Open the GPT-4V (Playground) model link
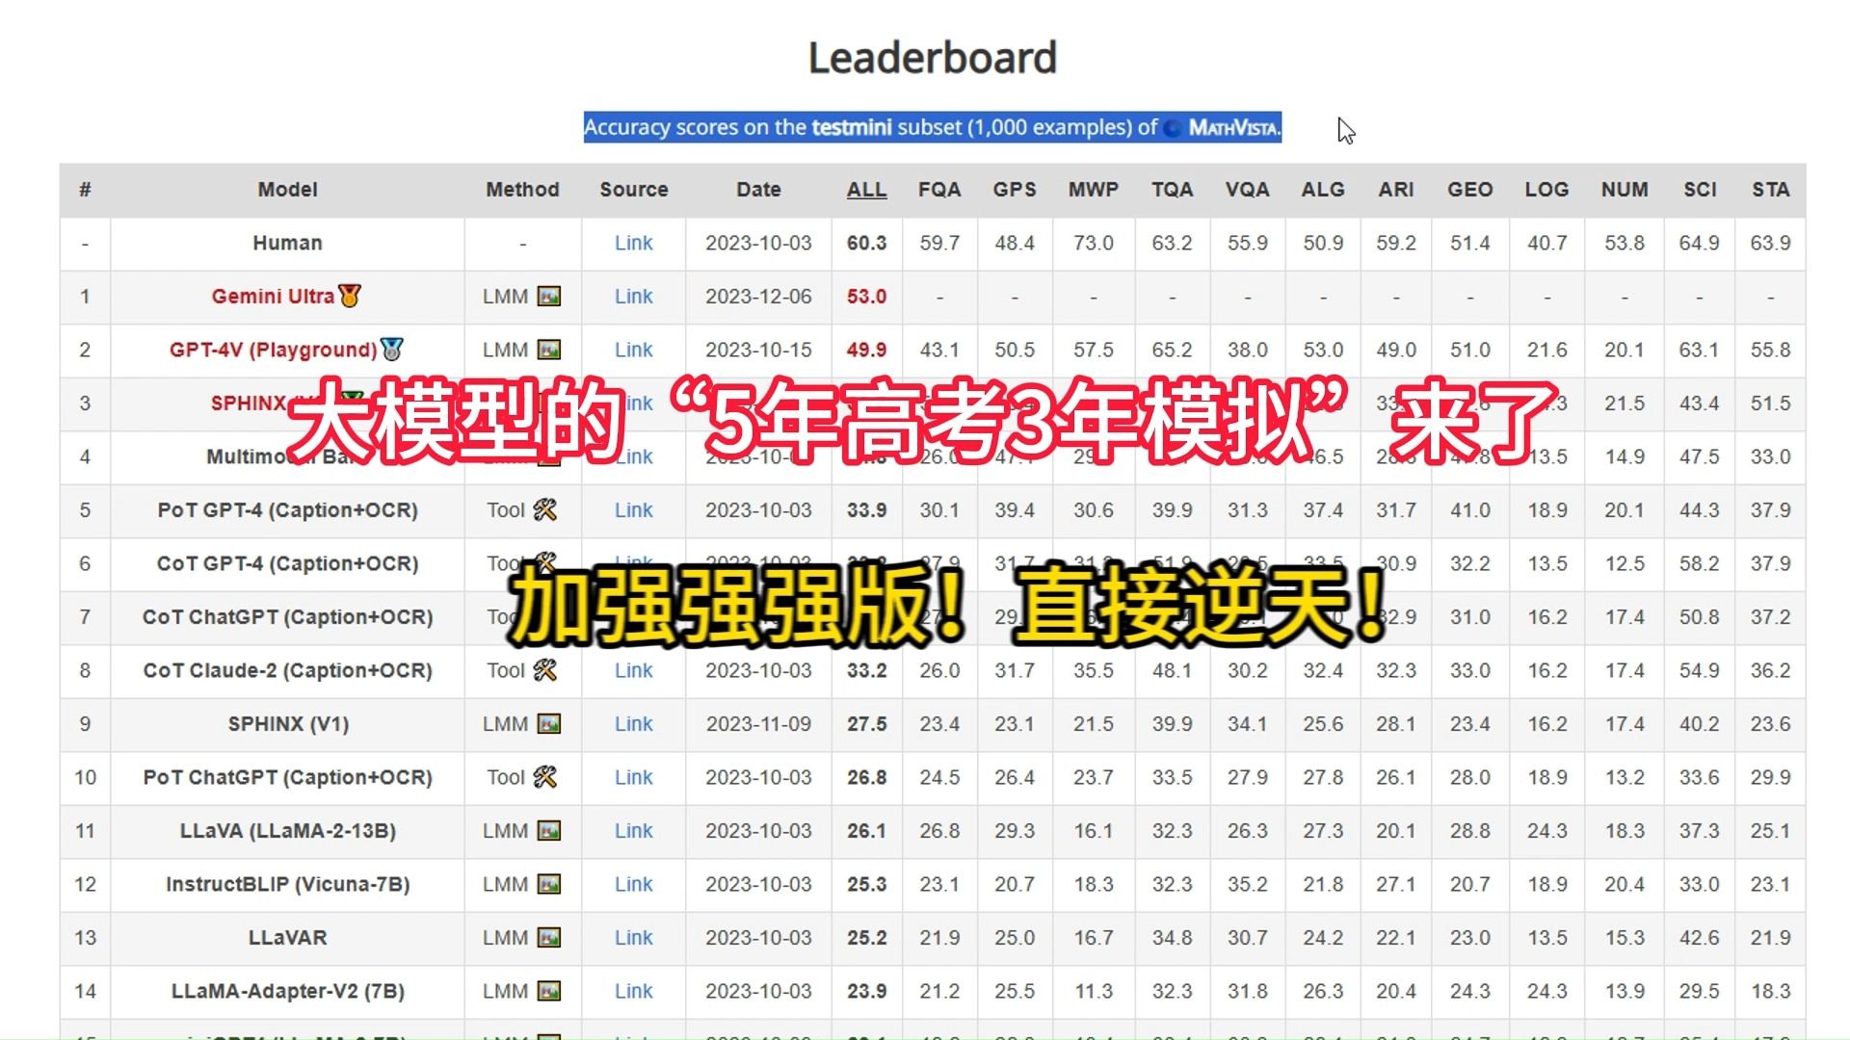Viewport: 1850px width, 1040px height. coord(633,350)
